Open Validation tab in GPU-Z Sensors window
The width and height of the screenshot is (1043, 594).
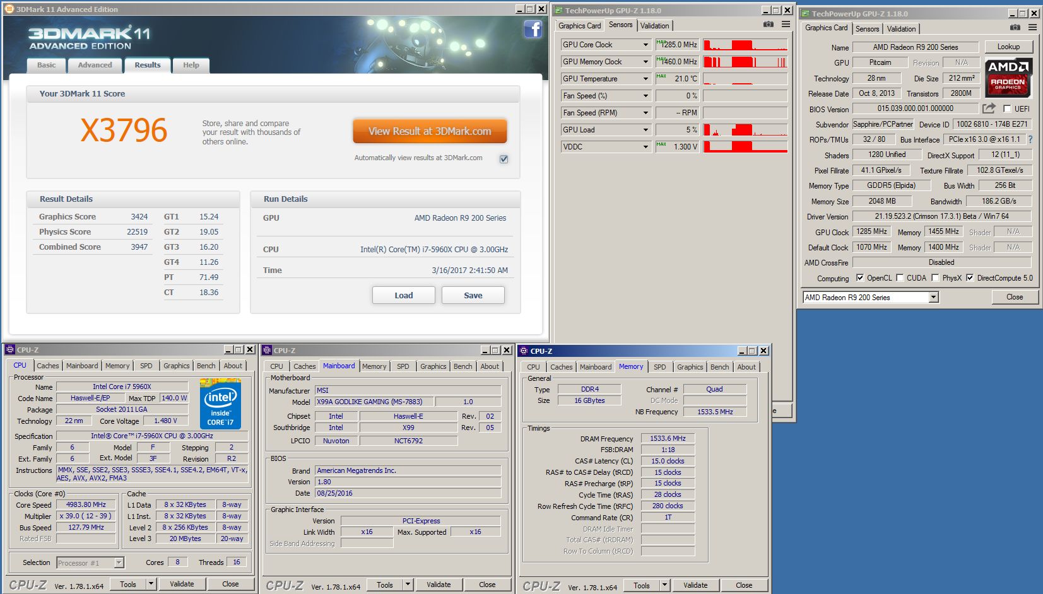point(654,26)
